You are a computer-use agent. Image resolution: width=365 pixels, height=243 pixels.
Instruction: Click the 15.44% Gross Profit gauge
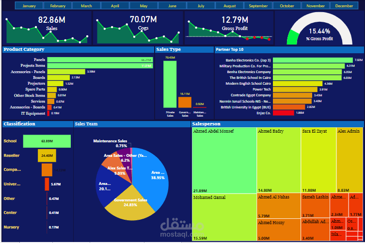point(319,28)
